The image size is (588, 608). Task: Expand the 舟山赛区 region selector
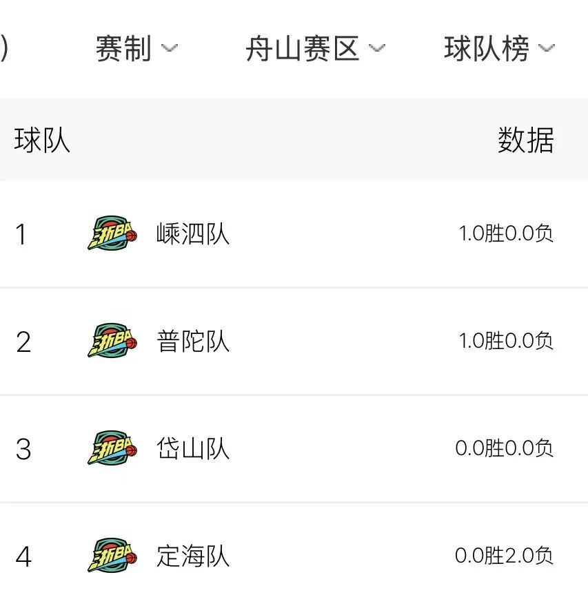point(315,48)
